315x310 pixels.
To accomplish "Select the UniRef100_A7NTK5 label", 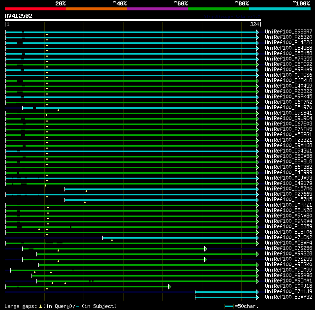I will point(288,129).
